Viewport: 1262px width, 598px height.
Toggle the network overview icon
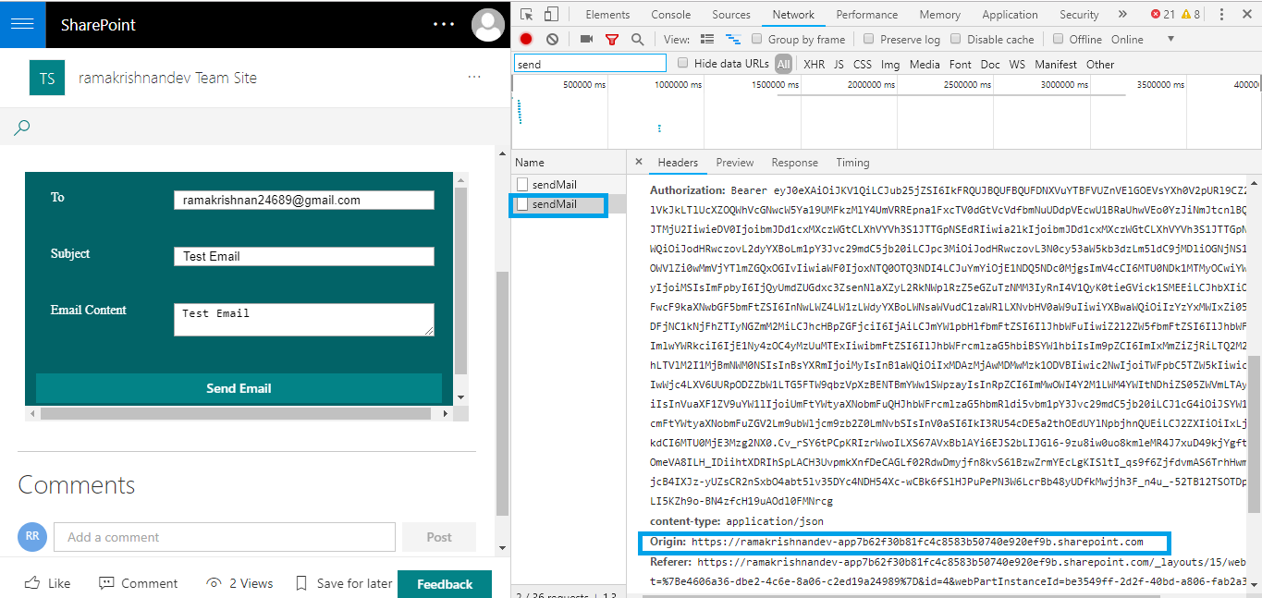pyautogui.click(x=733, y=39)
